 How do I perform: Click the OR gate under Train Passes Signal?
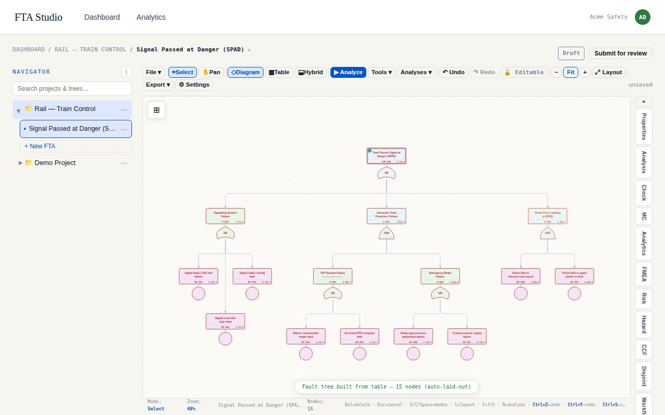pos(387,173)
